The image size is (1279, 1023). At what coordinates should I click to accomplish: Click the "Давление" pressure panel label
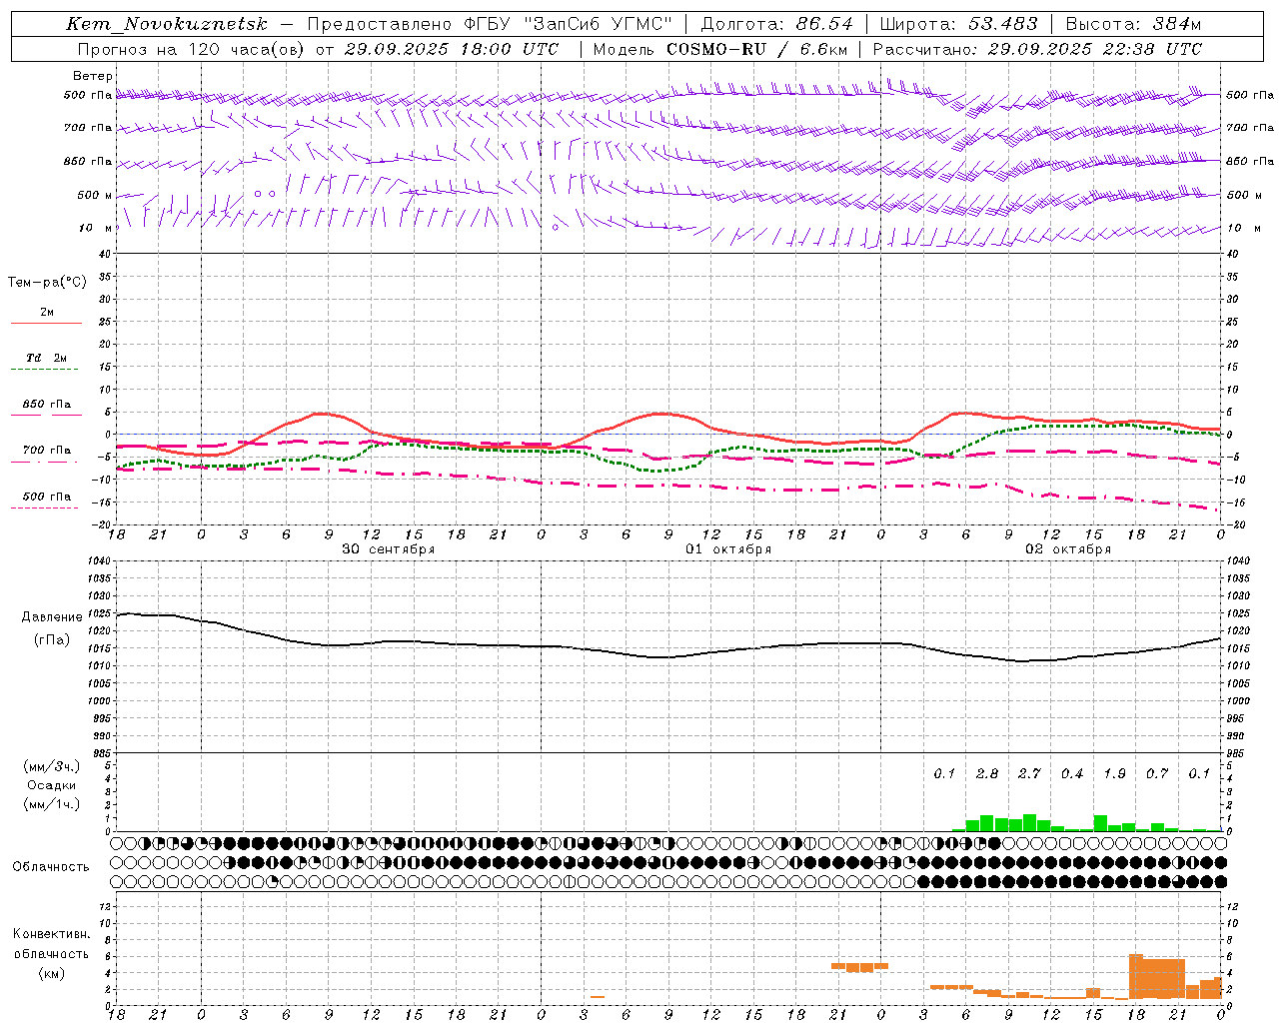(x=52, y=617)
